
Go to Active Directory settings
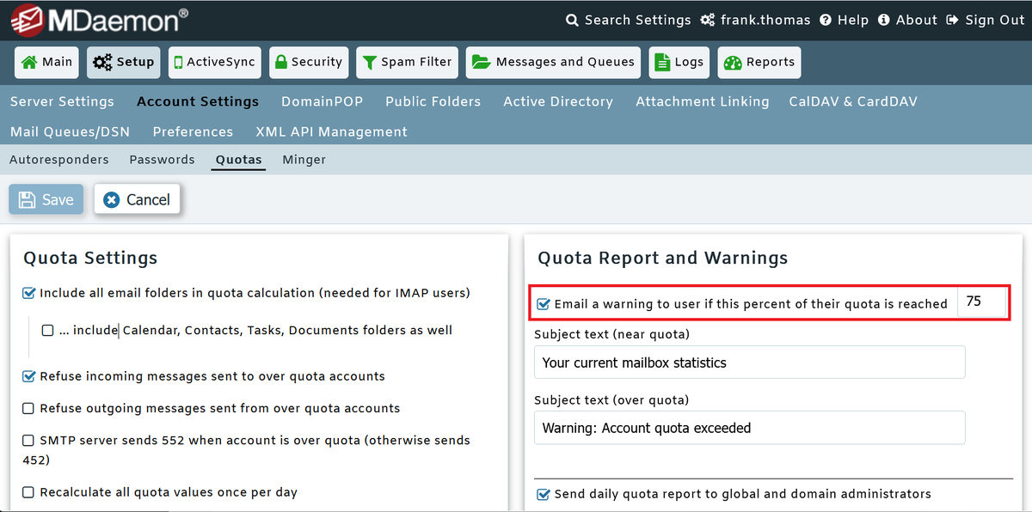(x=558, y=101)
